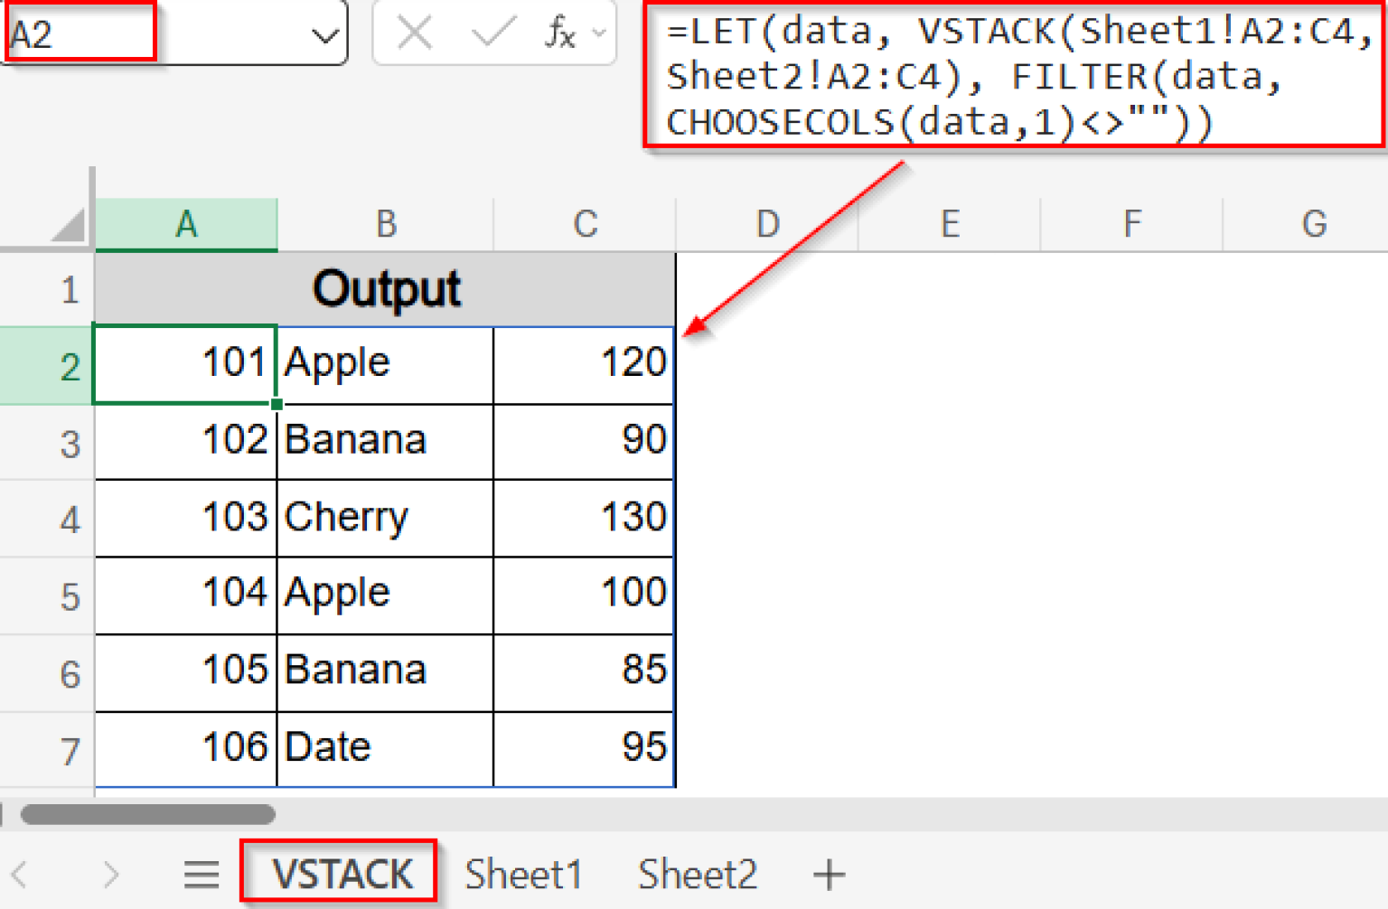
Task: Cancel formula entry with the X icon
Action: (415, 33)
